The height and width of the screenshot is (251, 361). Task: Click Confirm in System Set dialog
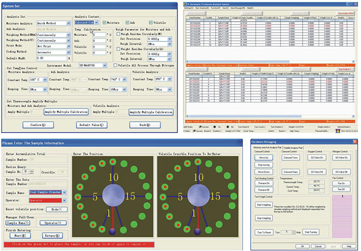tap(38, 125)
